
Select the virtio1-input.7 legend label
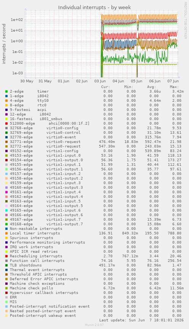[x=45, y=220]
